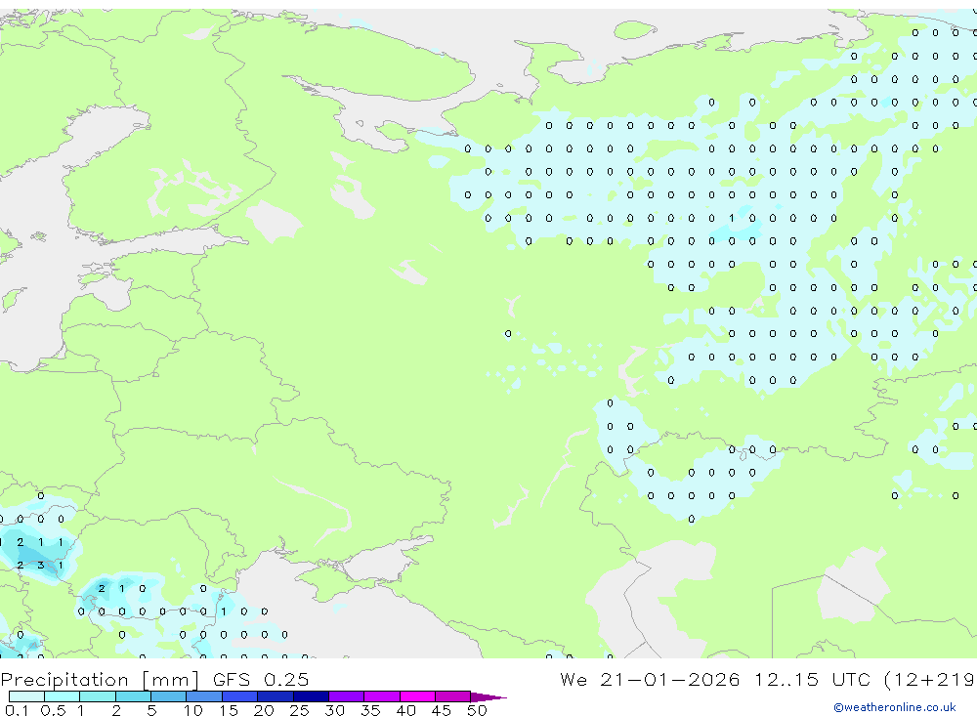Click the '50' legend scale label
This screenshot has width=977, height=716.
(x=477, y=710)
